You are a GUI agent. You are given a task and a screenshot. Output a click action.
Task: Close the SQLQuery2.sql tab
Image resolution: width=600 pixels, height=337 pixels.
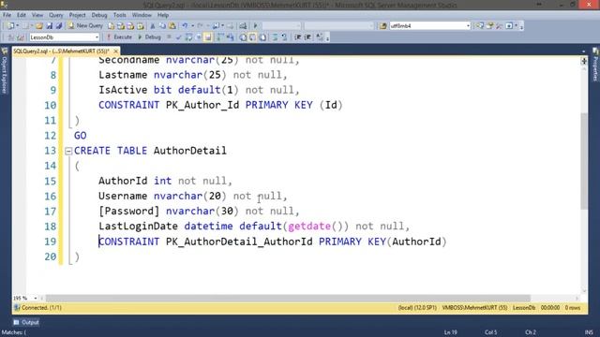coord(116,51)
